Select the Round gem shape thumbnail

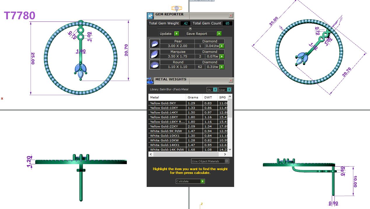tap(155, 65)
